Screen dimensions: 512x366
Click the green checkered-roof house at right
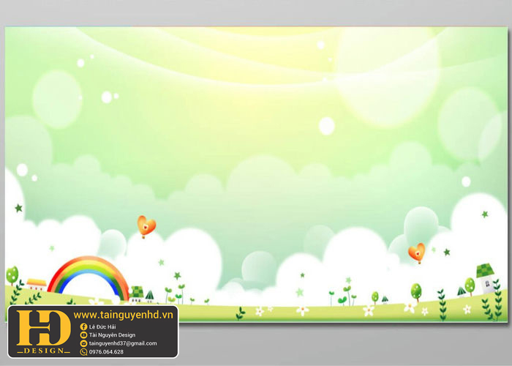(x=486, y=277)
